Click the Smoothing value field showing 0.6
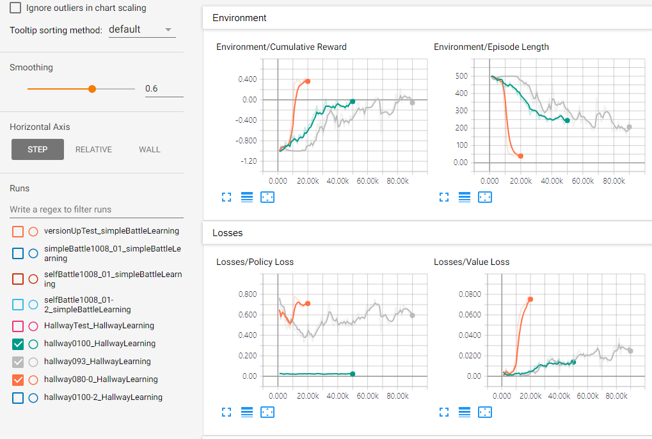This screenshot has height=439, width=652. pyautogui.click(x=164, y=88)
